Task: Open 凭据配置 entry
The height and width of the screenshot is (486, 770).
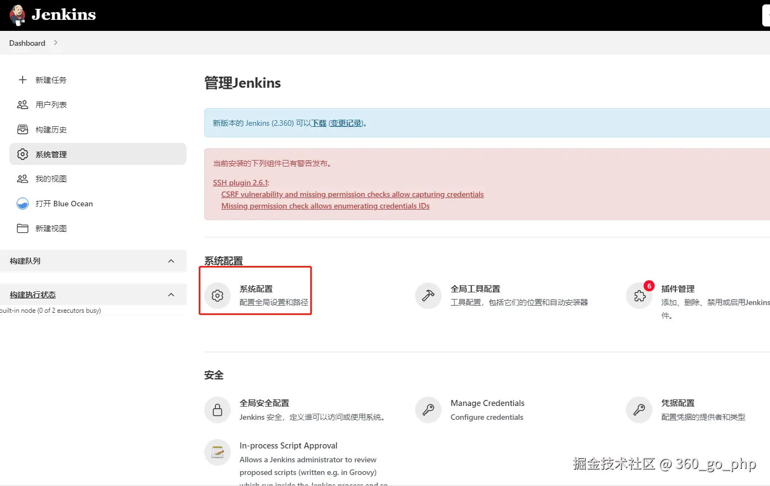Action: click(678, 403)
